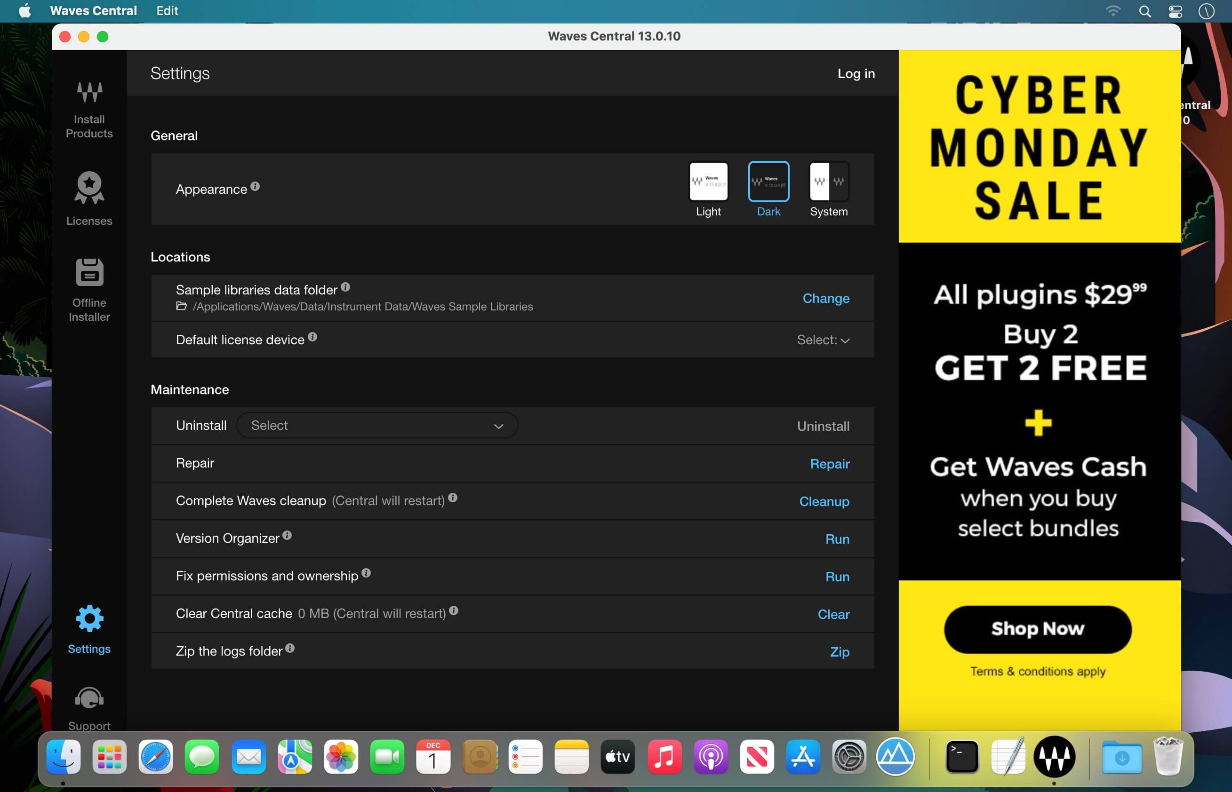Screen dimensions: 1232x792
Task: Choose Light appearance theme
Action: pos(708,189)
